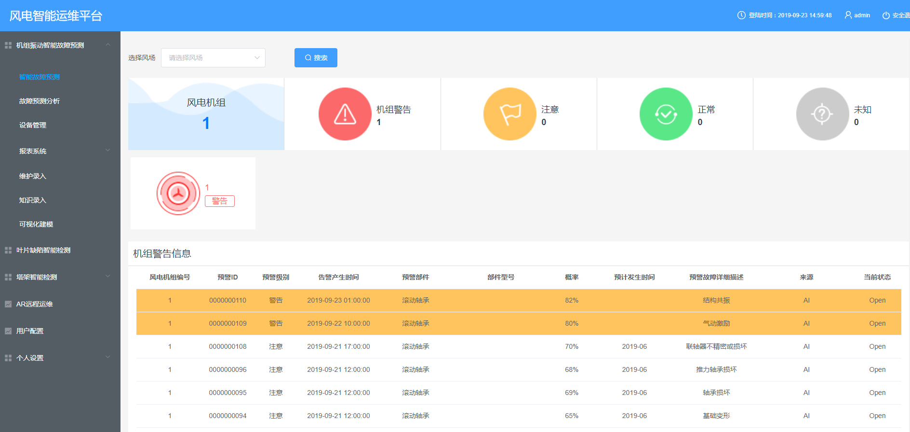Open 故障预测分析 menu item
This screenshot has width=910, height=432.
(40, 101)
